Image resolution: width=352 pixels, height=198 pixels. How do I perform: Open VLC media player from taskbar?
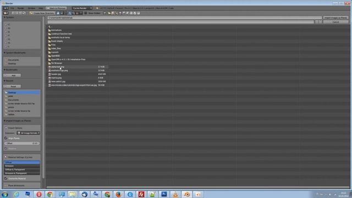[175, 194]
